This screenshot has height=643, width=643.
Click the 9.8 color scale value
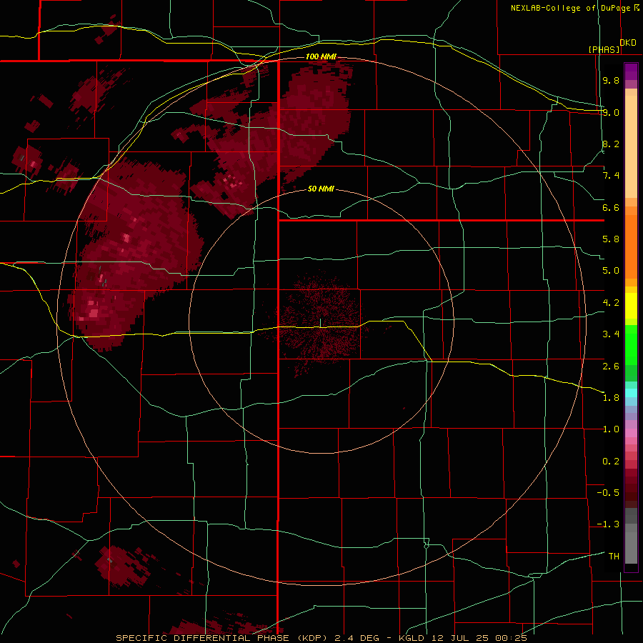pyautogui.click(x=611, y=80)
